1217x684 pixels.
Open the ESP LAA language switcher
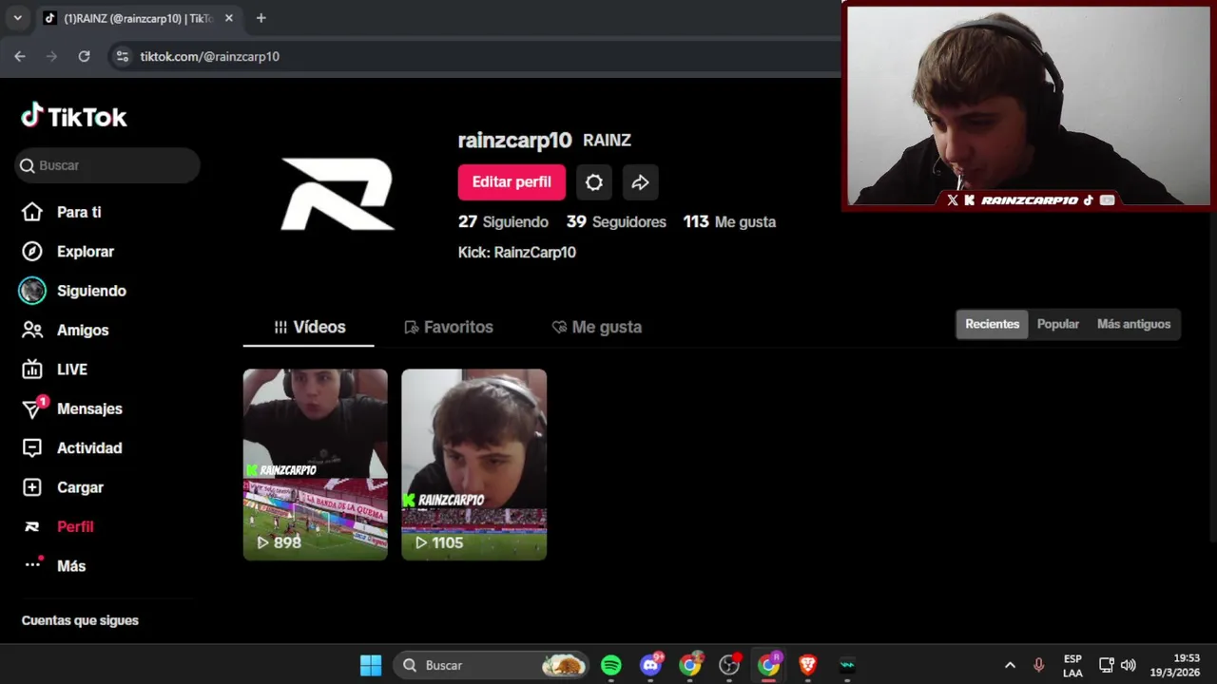1072,665
